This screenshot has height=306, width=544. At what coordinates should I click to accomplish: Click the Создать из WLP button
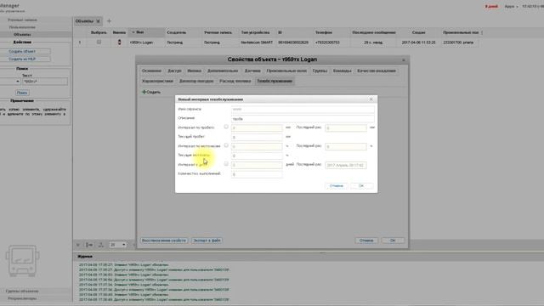22,59
